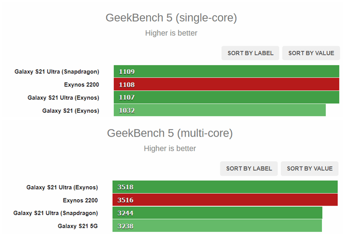Select the multi-core bar showing 3518
The width and height of the screenshot is (345, 236).
click(225, 187)
